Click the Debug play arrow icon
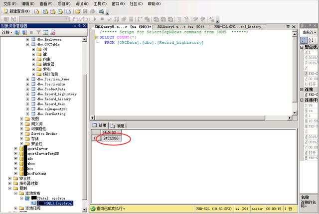 click(95, 19)
